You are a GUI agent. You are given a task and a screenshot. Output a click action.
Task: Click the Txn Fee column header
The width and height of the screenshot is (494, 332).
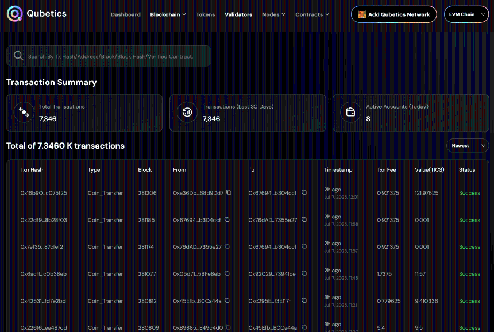click(x=387, y=170)
